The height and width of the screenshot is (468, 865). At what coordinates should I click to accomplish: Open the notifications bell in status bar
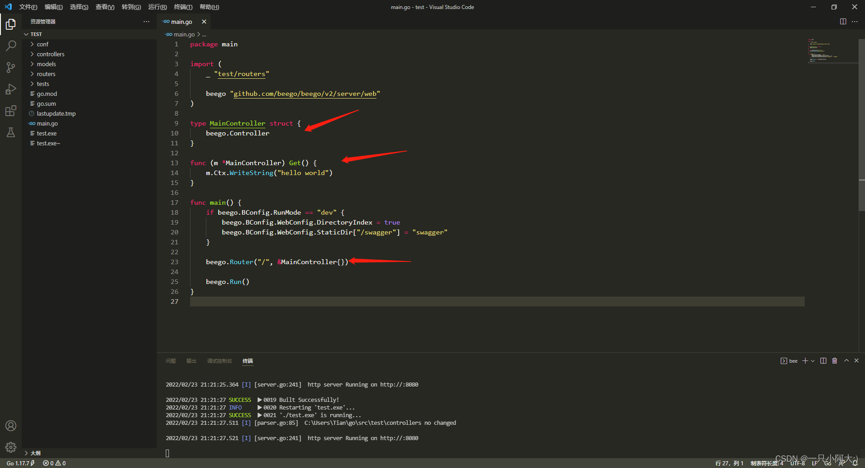855,463
